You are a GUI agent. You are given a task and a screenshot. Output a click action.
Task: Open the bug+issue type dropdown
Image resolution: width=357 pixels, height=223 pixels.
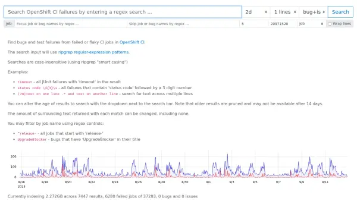314,12
